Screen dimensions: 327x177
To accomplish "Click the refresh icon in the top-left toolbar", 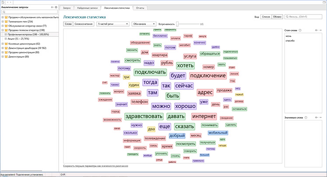I will click(x=3, y=2).
